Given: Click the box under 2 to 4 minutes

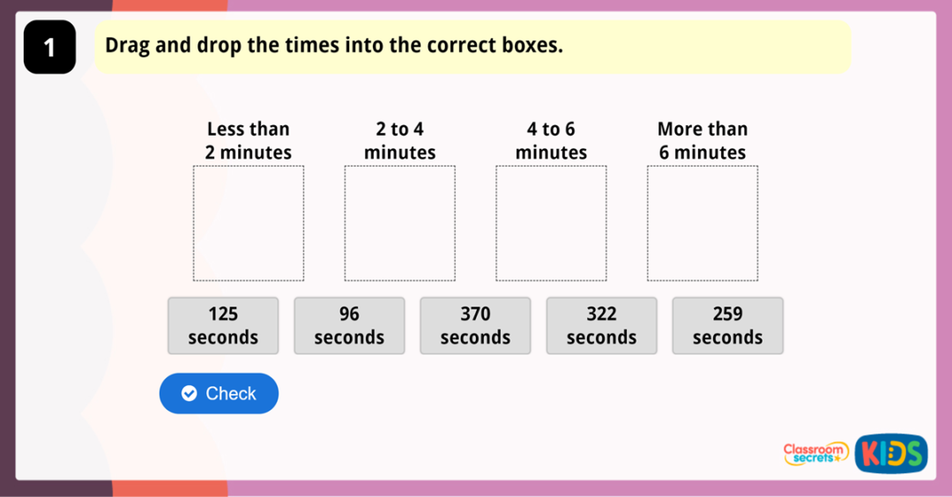Looking at the screenshot, I should [x=399, y=223].
